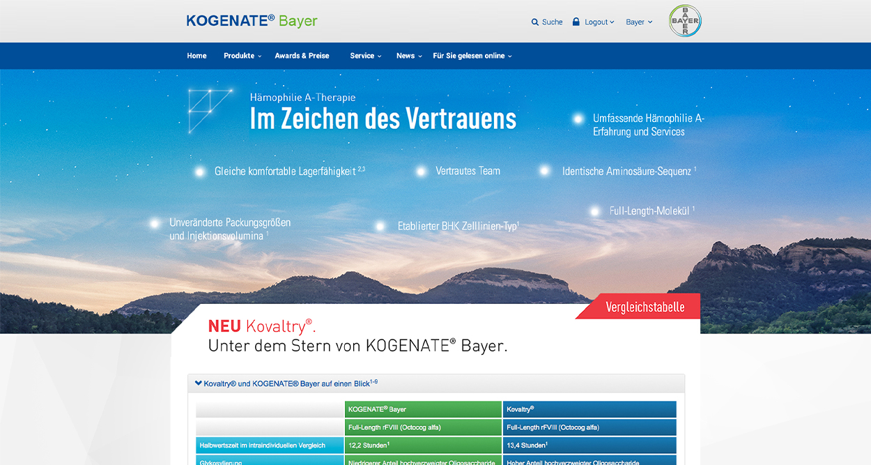Viewport: 871px width, 465px height.
Task: Select the Home menu item
Action: tap(196, 56)
